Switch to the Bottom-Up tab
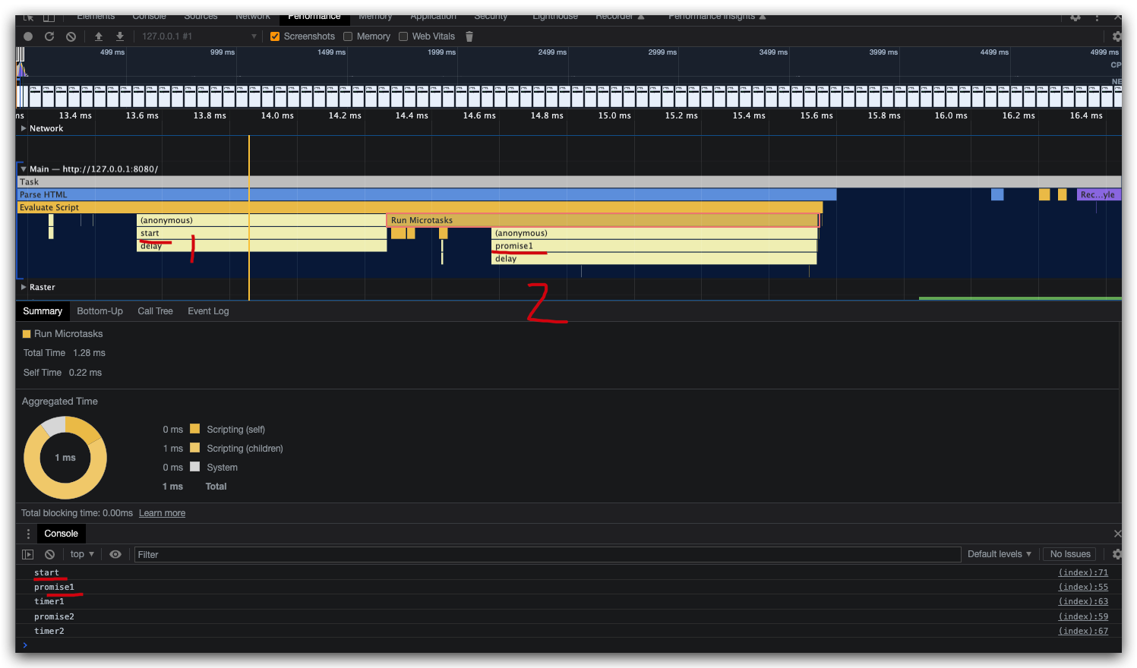Viewport: 1137px width, 668px height. pos(99,311)
